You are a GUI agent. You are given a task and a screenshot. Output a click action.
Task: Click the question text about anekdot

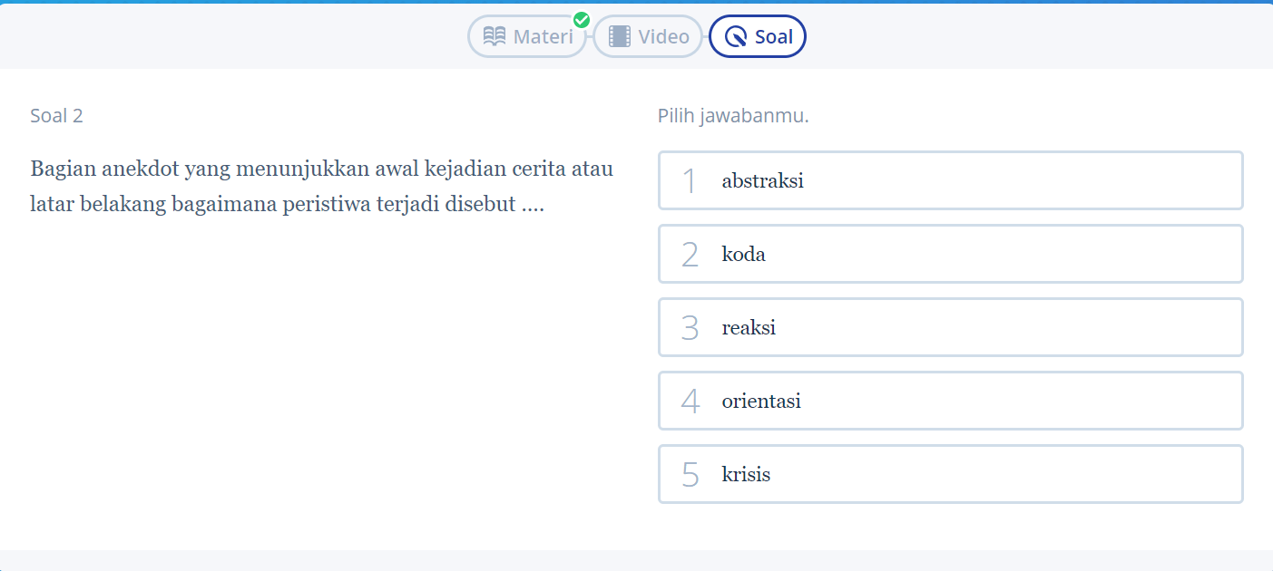click(x=322, y=186)
